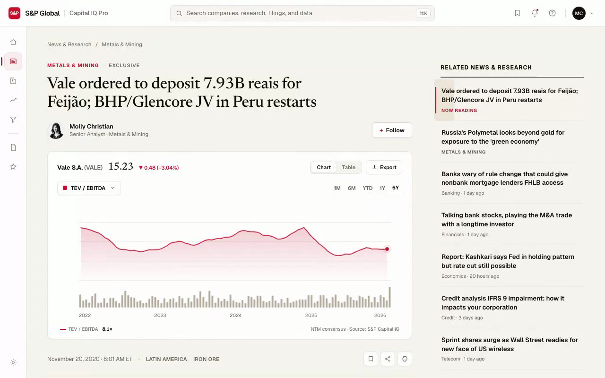Click Molly Christian's author photo
Screen dimensions: 605x378
tap(56, 130)
